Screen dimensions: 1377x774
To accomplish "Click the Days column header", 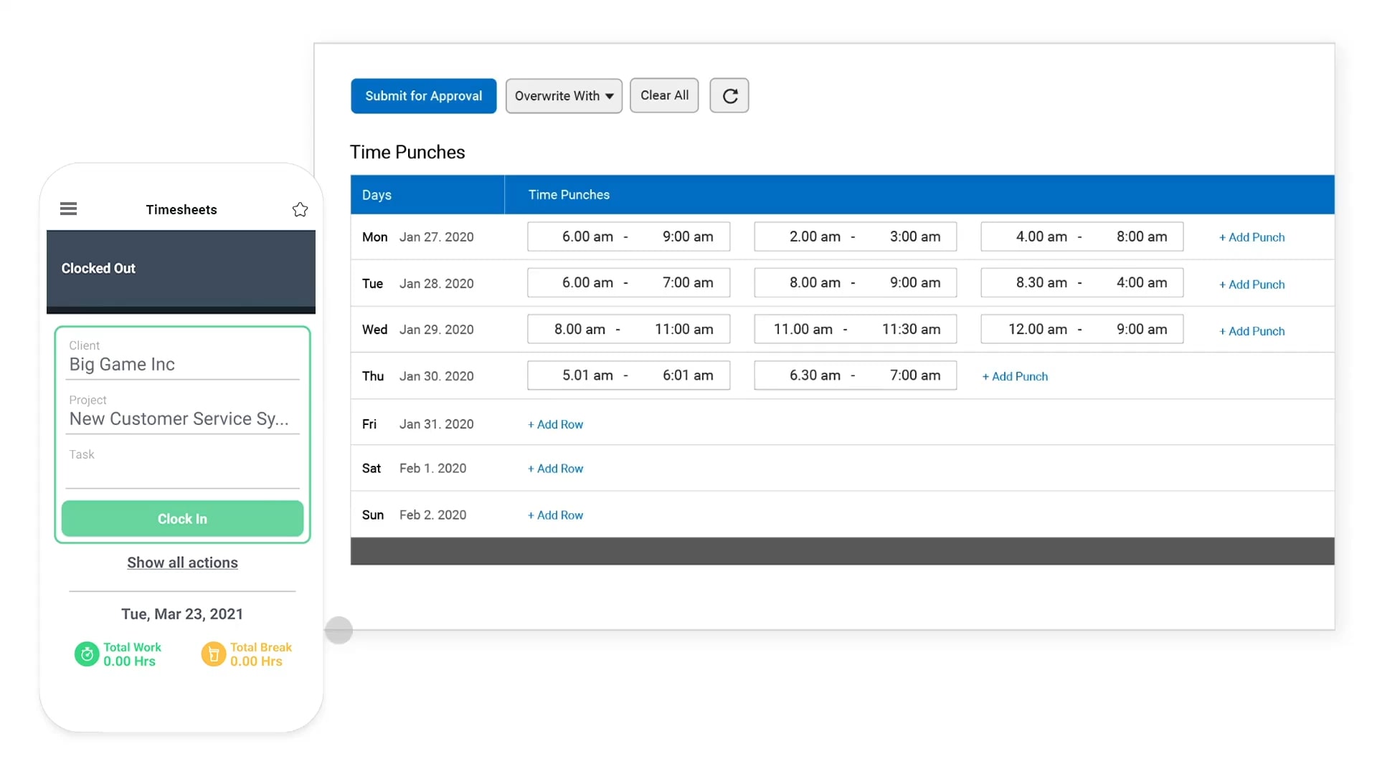I will 427,195.
